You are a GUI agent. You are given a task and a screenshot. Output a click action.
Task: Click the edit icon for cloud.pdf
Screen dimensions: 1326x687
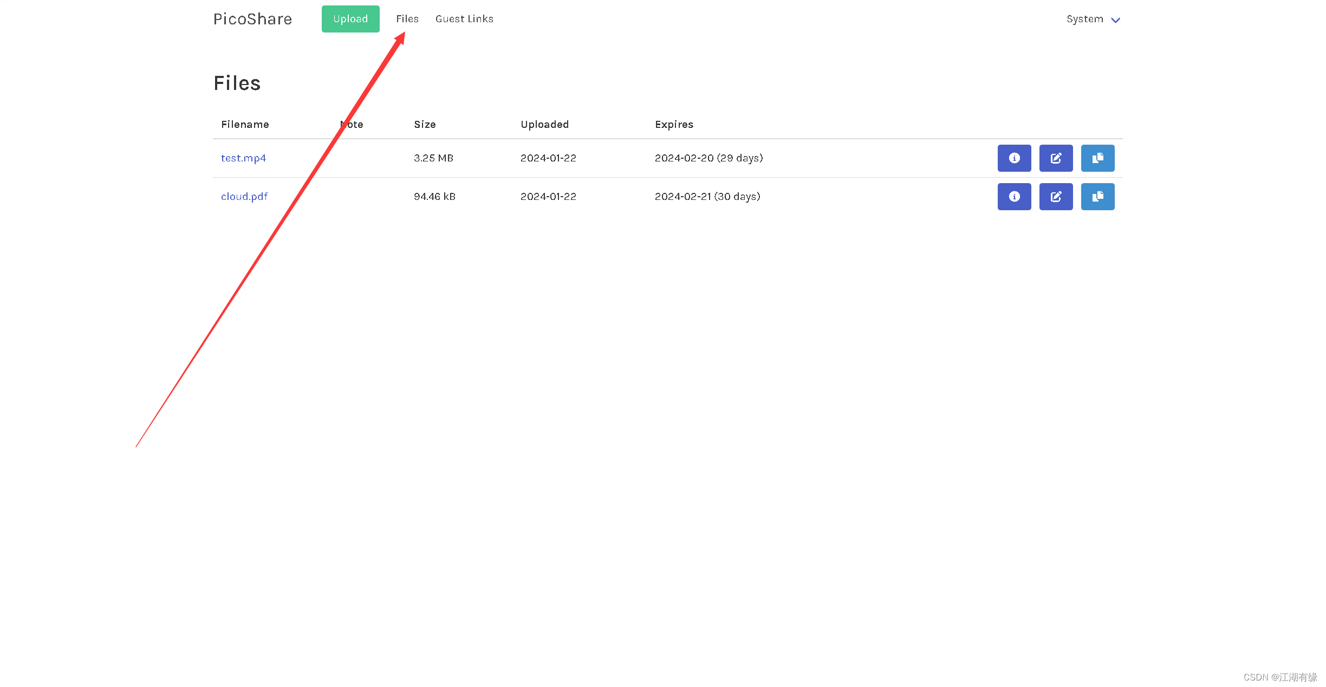point(1055,196)
